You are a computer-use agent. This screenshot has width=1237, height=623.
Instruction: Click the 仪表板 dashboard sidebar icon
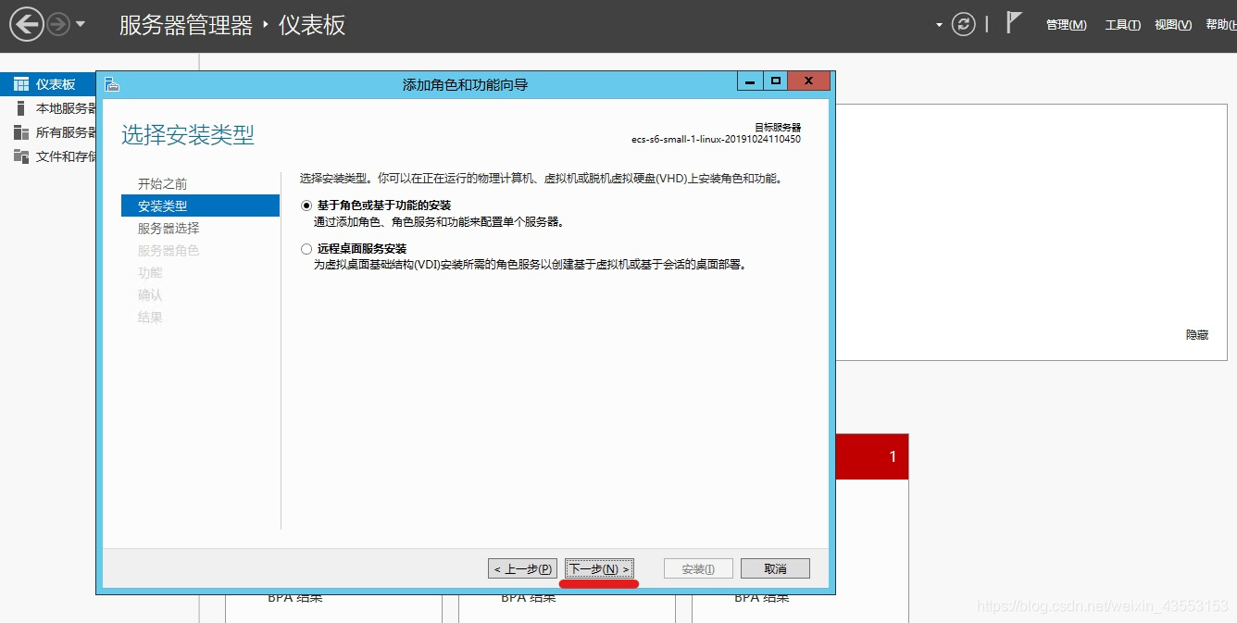coord(21,84)
